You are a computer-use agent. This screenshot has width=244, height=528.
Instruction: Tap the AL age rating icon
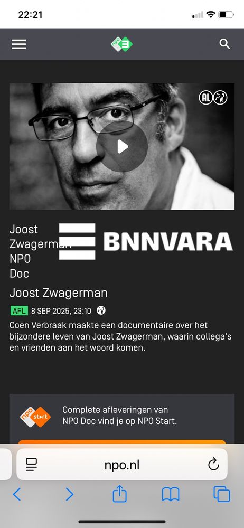(x=205, y=98)
